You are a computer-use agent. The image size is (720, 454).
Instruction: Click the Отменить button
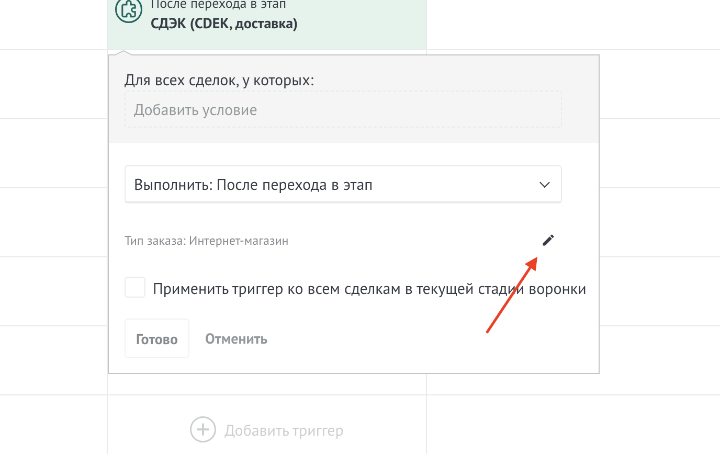coord(236,339)
